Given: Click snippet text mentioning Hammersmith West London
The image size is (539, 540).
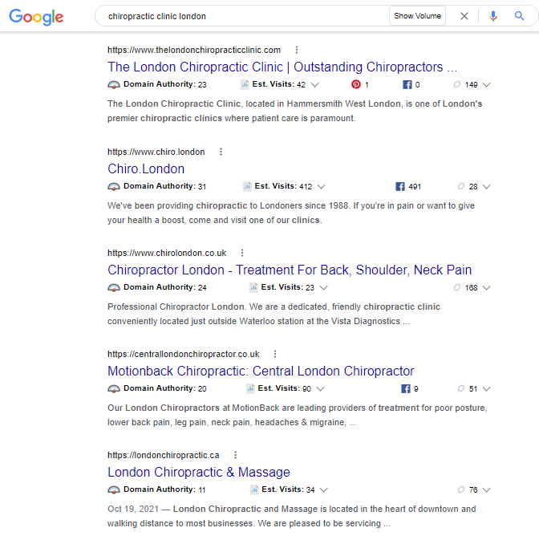Looking at the screenshot, I should pos(295,111).
